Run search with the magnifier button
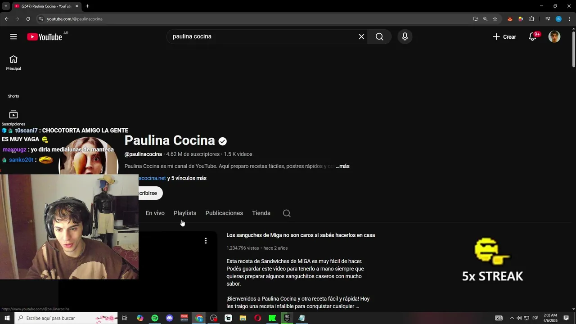576x324 pixels. 379,36
